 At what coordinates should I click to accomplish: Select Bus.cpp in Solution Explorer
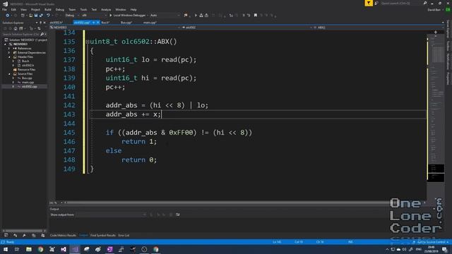click(x=27, y=78)
